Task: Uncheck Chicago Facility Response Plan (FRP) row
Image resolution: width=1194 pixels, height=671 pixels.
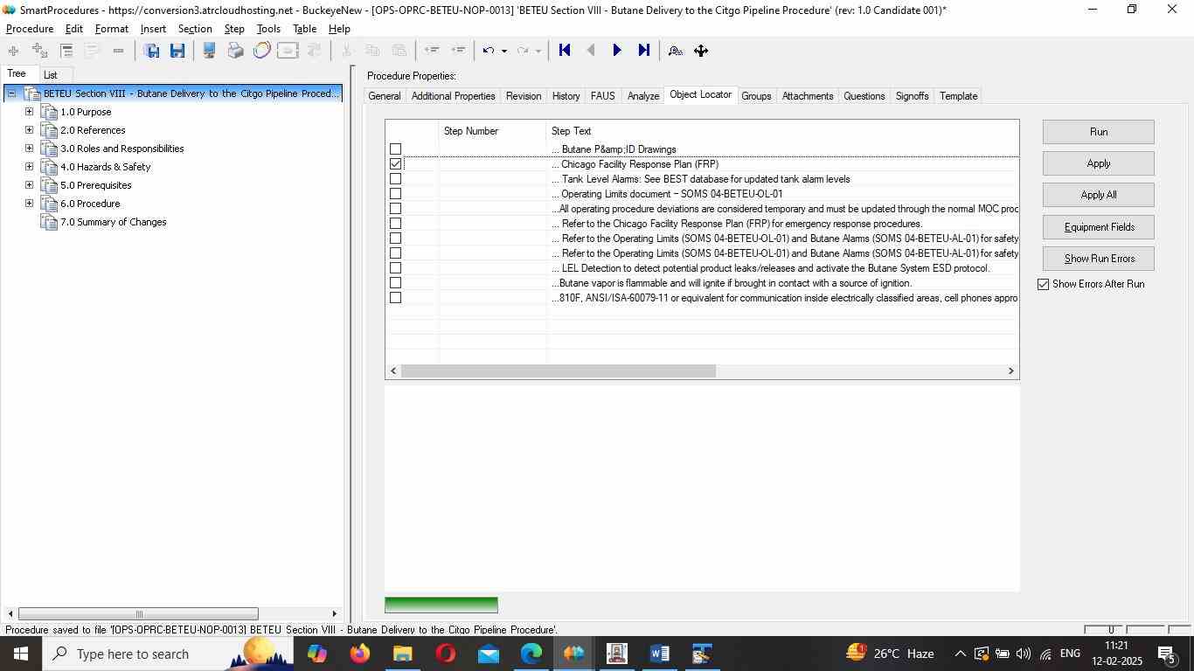Action: pos(395,164)
